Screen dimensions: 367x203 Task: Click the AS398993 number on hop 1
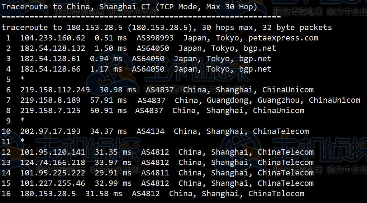click(x=155, y=38)
